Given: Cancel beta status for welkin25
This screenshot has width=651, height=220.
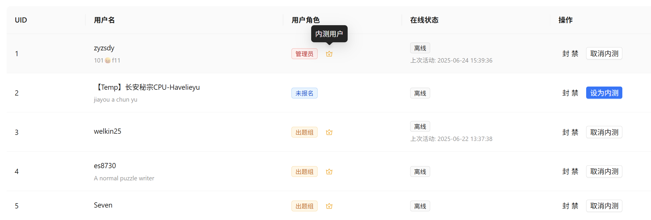Looking at the screenshot, I should click(604, 132).
